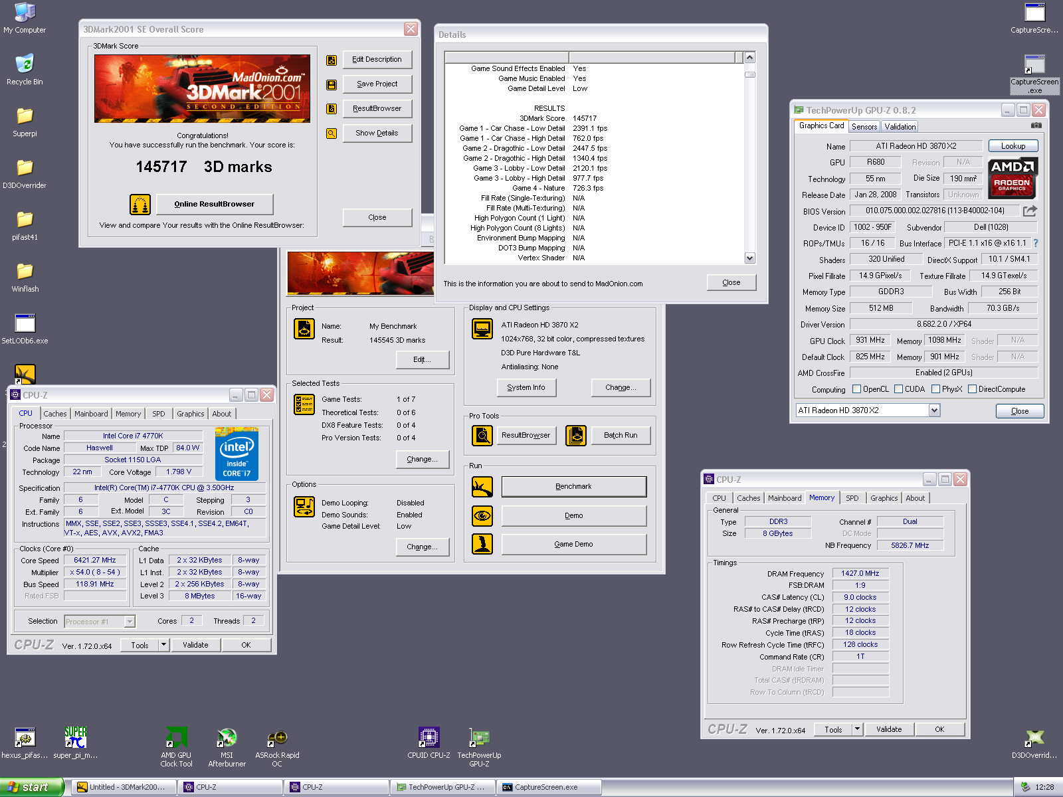Click the Online ResultBrowser icon
Image resolution: width=1063 pixels, height=797 pixels.
coord(140,205)
